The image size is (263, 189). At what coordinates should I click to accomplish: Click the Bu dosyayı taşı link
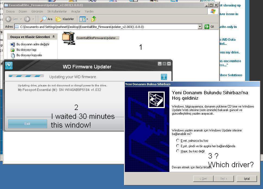point(26,50)
